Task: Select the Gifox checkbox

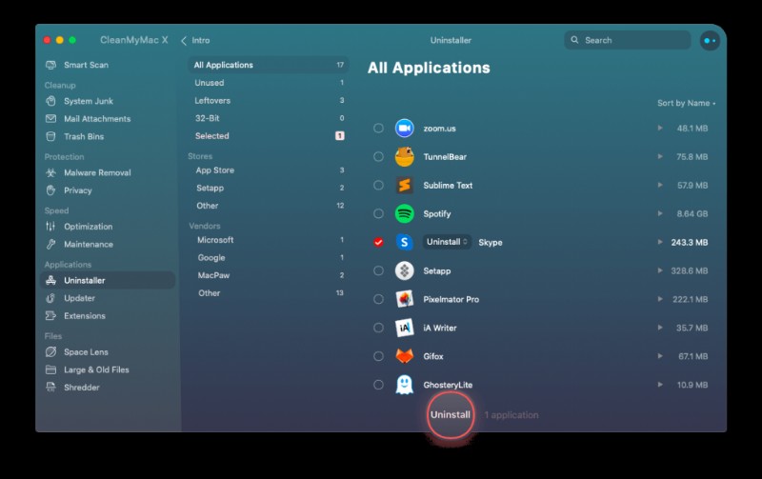Action: pyautogui.click(x=378, y=356)
